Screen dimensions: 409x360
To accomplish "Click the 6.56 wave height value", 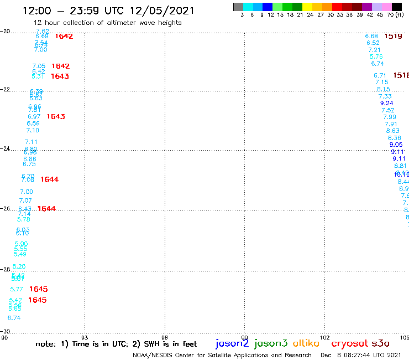I will [x=33, y=124].
